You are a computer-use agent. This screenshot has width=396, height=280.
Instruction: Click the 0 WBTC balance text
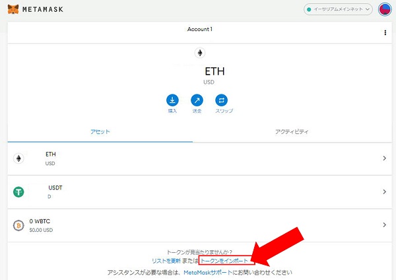pyautogui.click(x=40, y=221)
